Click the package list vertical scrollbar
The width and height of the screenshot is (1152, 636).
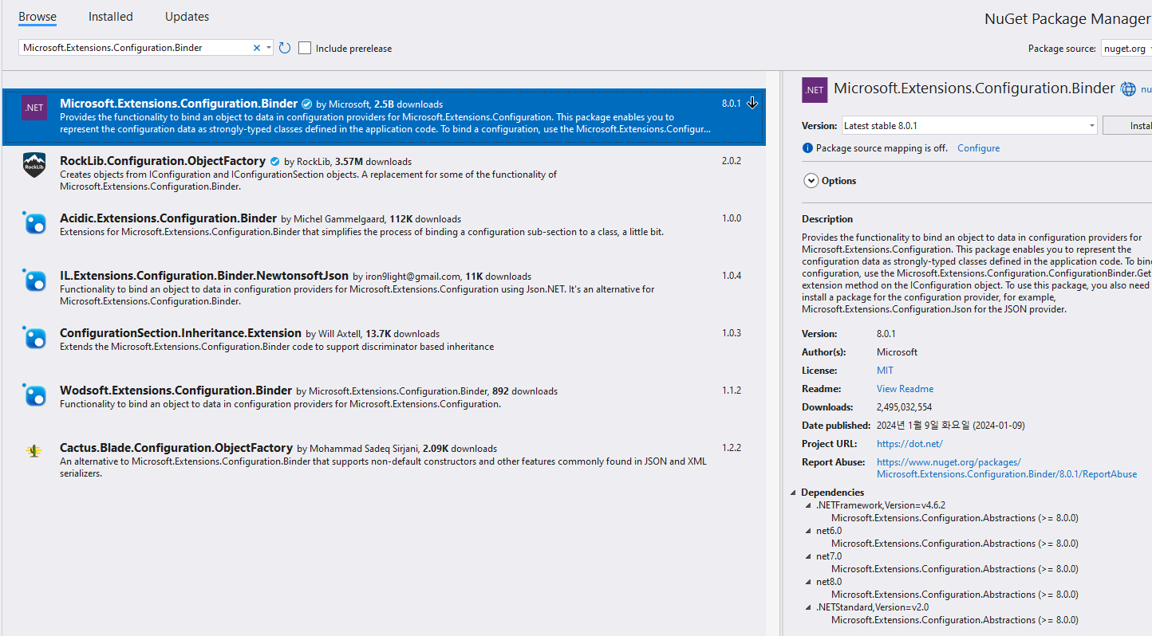click(x=773, y=353)
